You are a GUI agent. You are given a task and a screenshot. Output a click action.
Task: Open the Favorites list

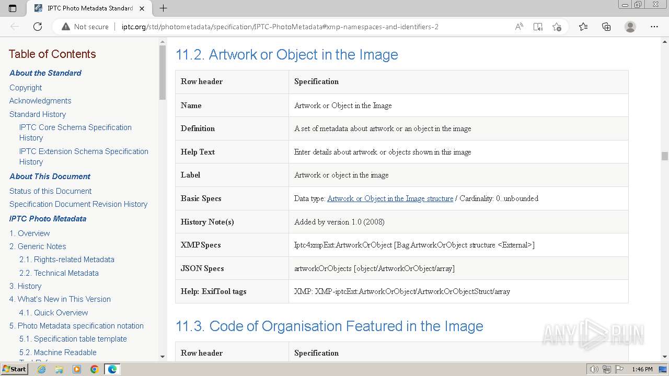583,27
